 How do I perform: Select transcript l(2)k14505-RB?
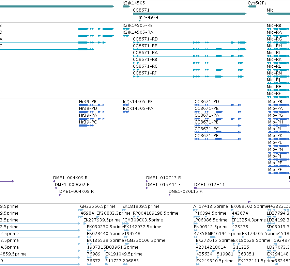point(138,26)
